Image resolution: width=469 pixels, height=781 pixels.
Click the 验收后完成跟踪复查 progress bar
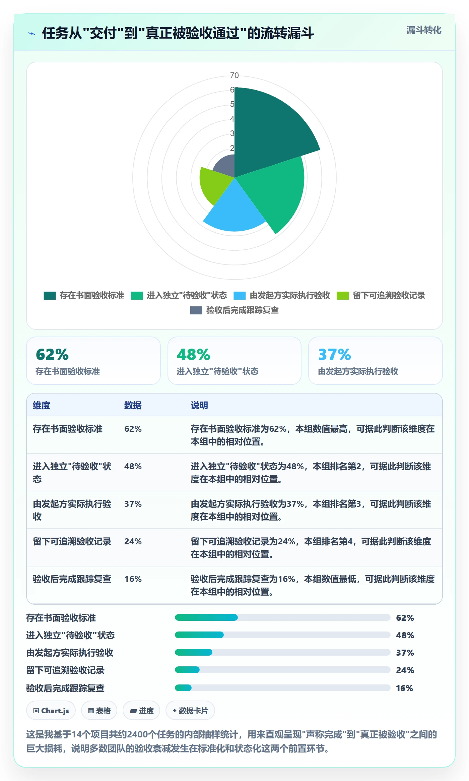[x=282, y=688]
